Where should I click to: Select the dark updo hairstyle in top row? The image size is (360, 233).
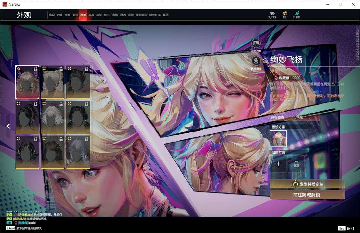pyautogui.click(x=78, y=82)
